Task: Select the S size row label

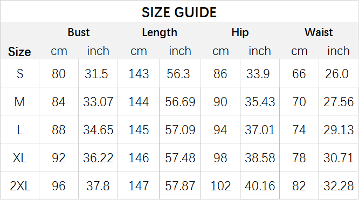Action: click(x=20, y=74)
